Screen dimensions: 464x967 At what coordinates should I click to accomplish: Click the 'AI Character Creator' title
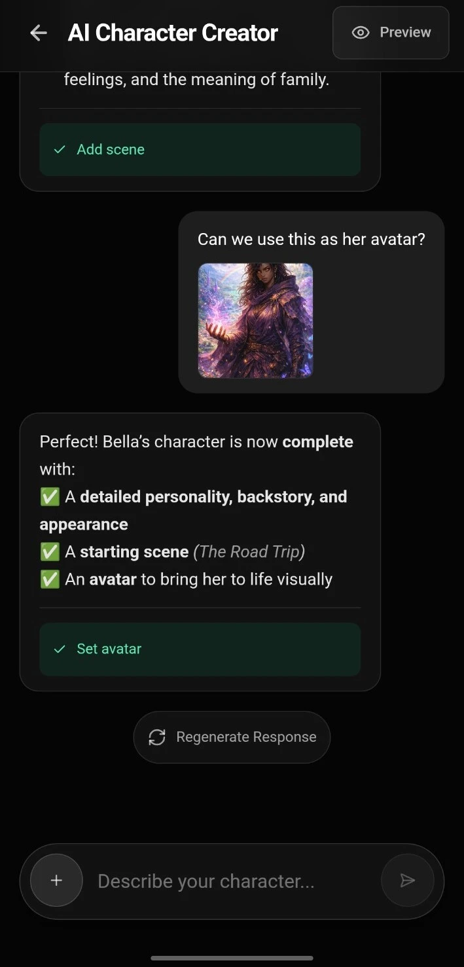point(173,33)
